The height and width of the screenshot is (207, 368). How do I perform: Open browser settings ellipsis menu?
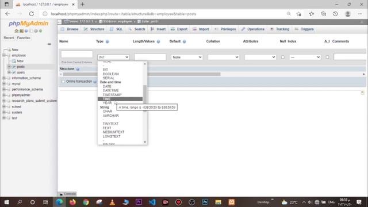point(360,14)
